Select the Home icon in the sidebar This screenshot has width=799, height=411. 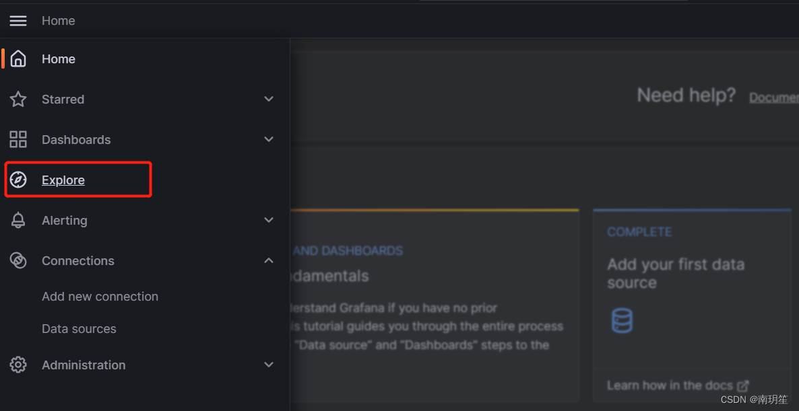point(18,59)
